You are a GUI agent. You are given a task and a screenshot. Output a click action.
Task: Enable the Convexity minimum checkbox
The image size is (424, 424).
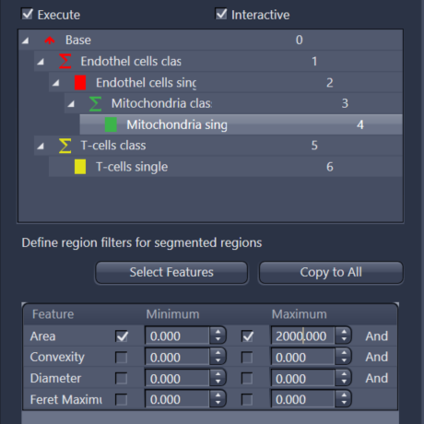point(122,358)
